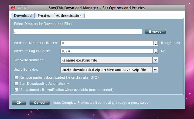Click the Maximum Number of Retries field
This screenshot has height=119, width=194.
106,43
